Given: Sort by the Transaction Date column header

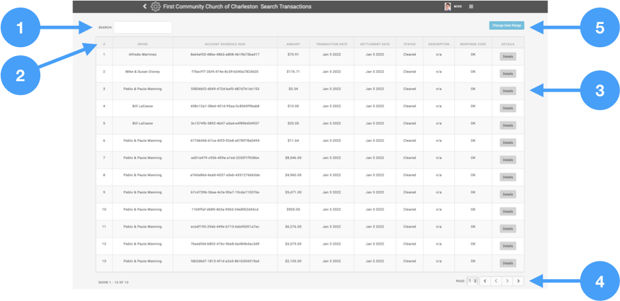Looking at the screenshot, I should 333,44.
